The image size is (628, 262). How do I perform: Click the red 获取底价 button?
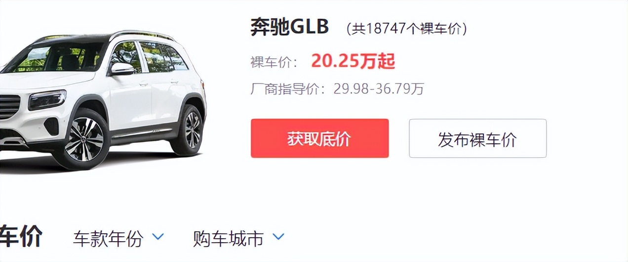coord(319,138)
